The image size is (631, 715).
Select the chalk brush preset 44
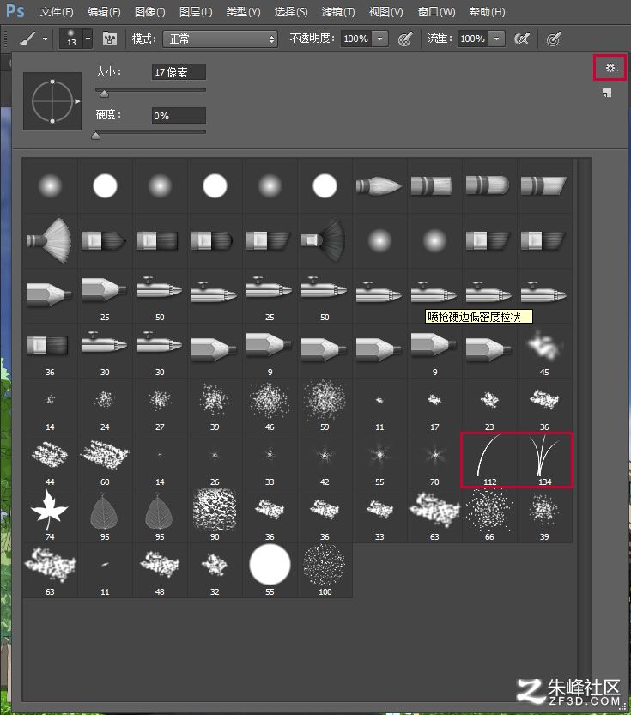coord(50,461)
